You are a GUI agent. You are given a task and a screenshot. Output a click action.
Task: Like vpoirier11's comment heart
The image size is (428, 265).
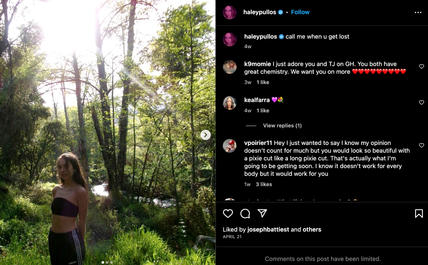pos(421,145)
